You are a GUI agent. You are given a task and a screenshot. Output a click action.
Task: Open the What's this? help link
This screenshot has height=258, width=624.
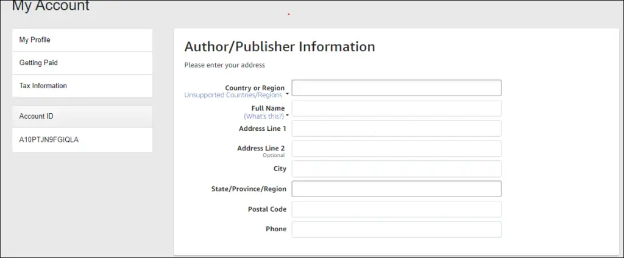264,116
